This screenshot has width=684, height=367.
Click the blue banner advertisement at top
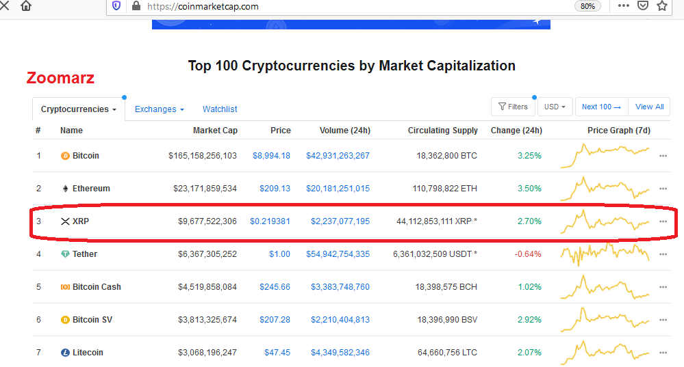[351, 25]
